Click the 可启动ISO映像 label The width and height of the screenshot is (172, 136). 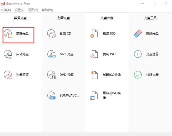click(112, 95)
